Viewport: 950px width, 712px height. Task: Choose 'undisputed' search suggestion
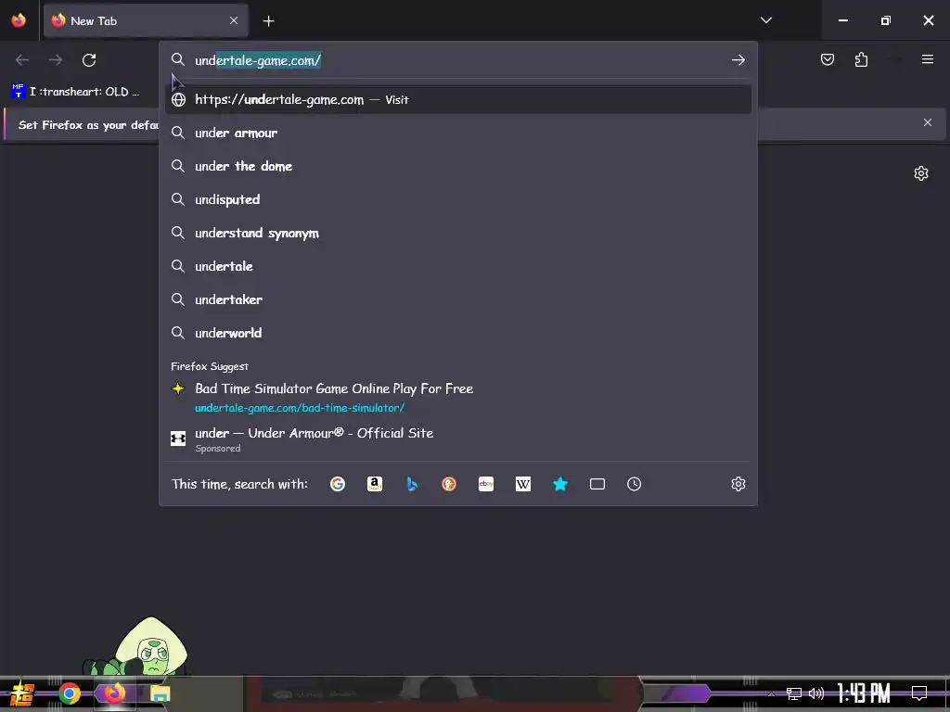(x=458, y=199)
